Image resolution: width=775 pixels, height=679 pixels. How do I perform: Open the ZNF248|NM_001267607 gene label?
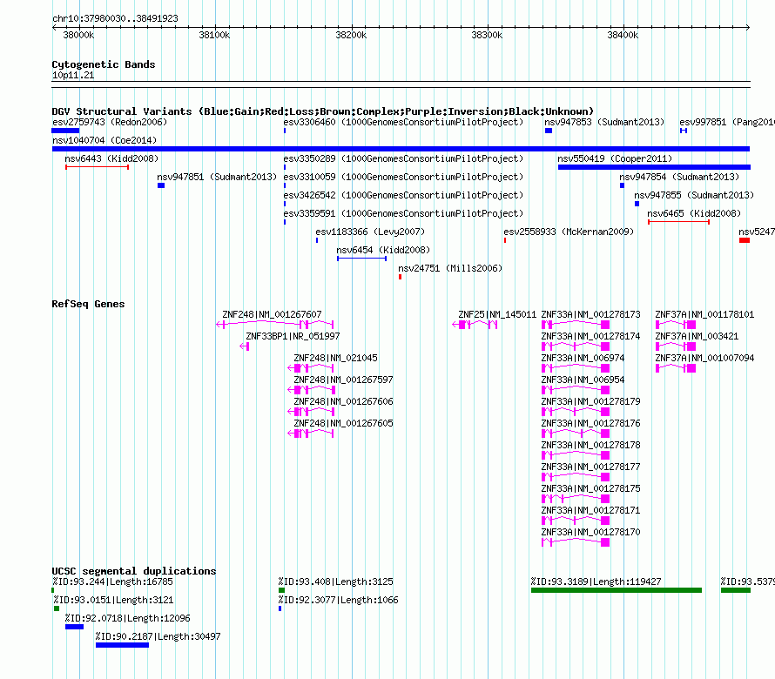[x=272, y=314]
